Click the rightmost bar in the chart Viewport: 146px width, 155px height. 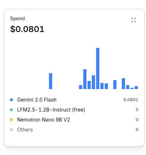pos(136,88)
